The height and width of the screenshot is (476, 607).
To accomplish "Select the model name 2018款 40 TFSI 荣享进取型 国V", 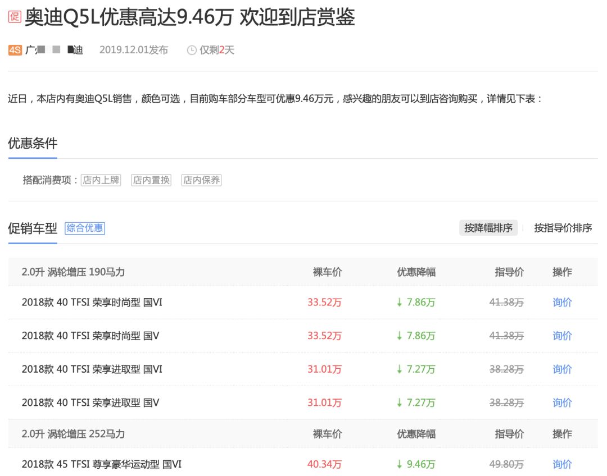I will pyautogui.click(x=90, y=402).
